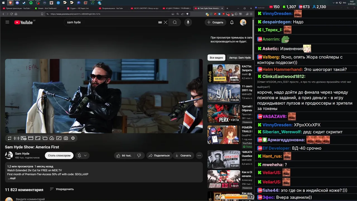Open Brave Shields lion icon in address bar
357x201 pixels.
187,14
